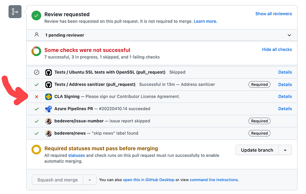Click the skipped status icon for Ubuntu SSL

click(36, 72)
